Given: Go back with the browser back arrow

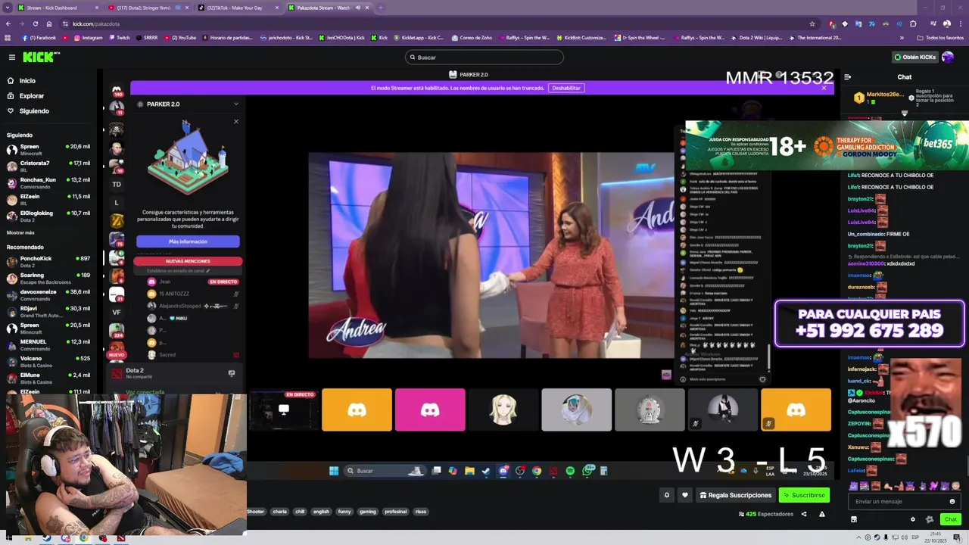Looking at the screenshot, I should tap(8, 23).
